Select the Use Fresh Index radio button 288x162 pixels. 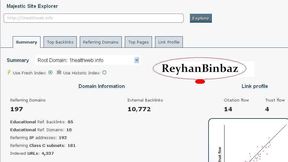[50, 73]
